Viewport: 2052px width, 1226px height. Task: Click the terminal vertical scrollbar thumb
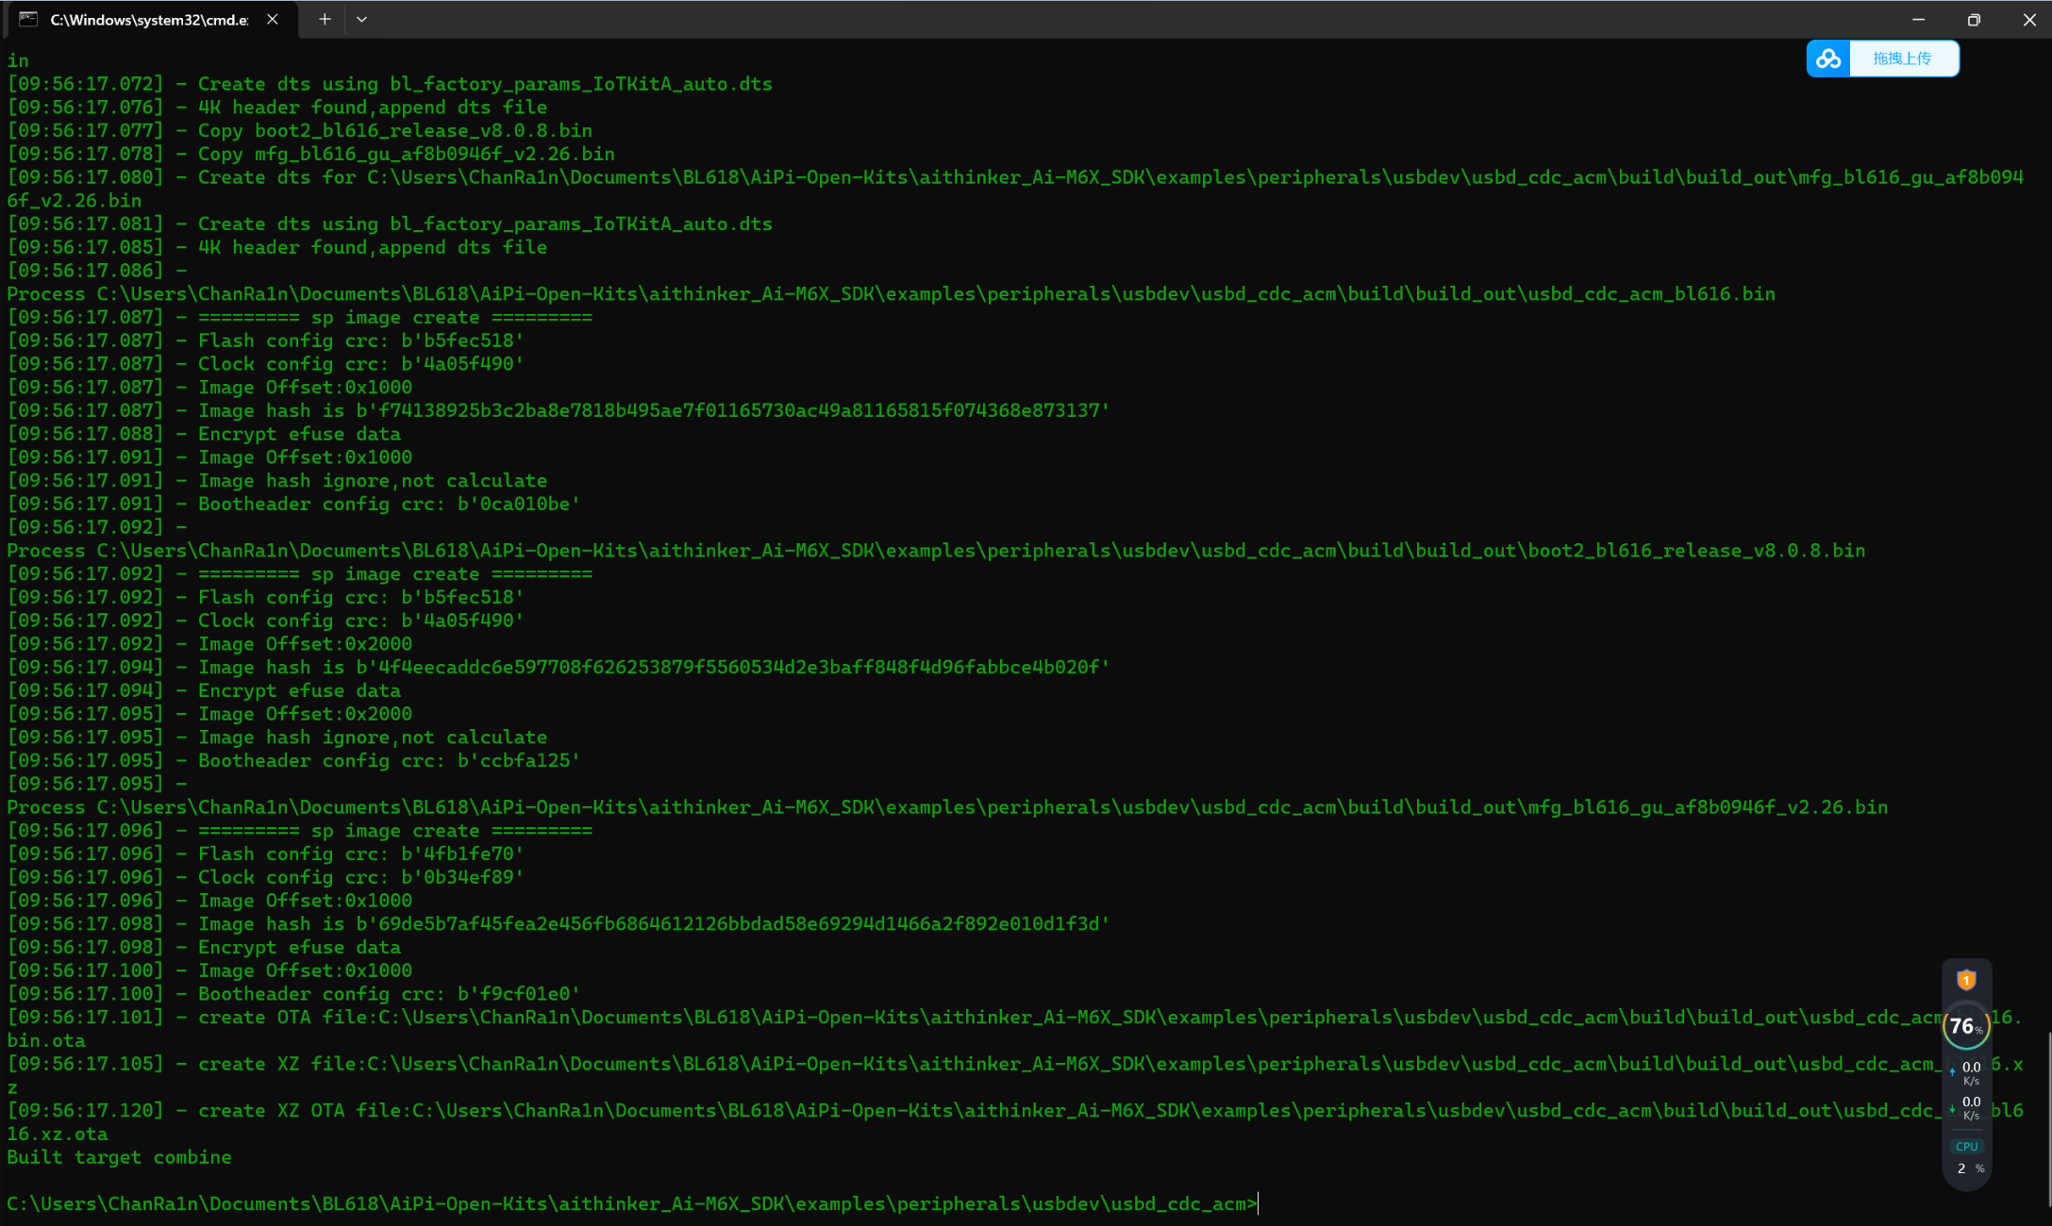point(2048,1118)
